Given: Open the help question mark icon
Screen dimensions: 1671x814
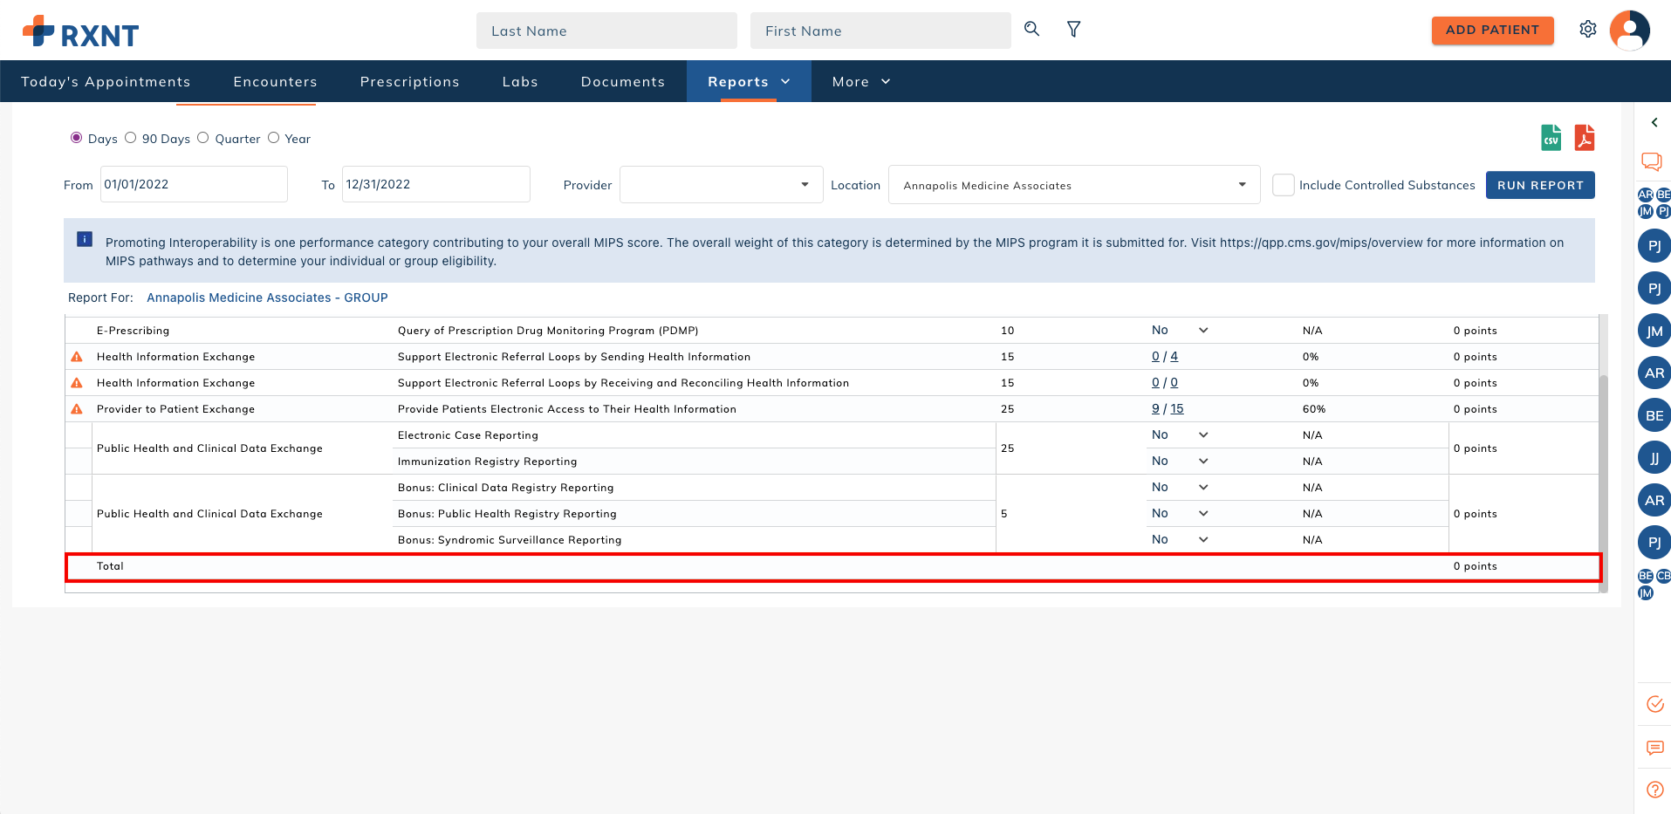Looking at the screenshot, I should (x=1654, y=790).
